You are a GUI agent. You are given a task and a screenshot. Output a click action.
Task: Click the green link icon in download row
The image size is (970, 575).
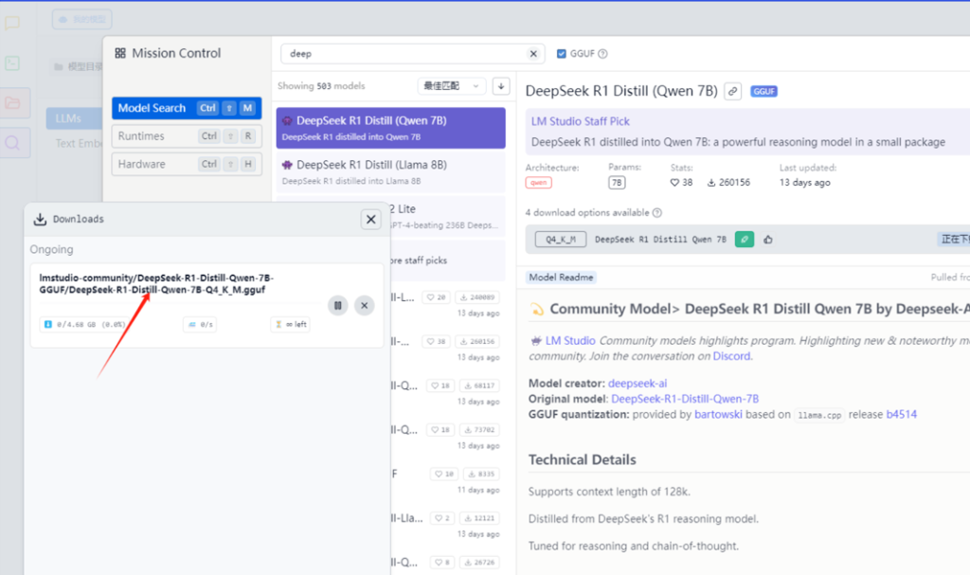point(745,240)
